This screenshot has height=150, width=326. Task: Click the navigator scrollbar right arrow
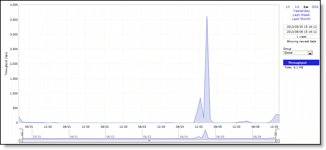click(278, 141)
